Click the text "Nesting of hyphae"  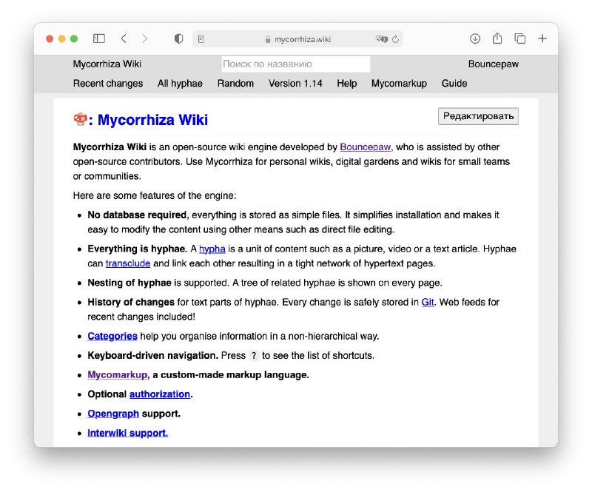[x=129, y=283]
